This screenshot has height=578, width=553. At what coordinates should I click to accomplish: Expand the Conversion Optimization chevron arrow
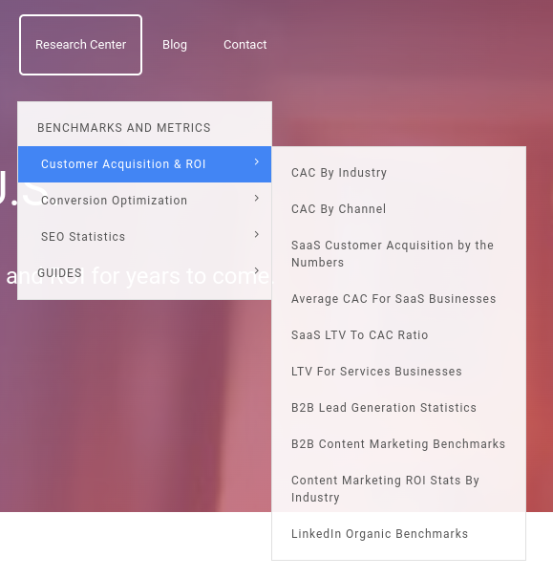[257, 198]
